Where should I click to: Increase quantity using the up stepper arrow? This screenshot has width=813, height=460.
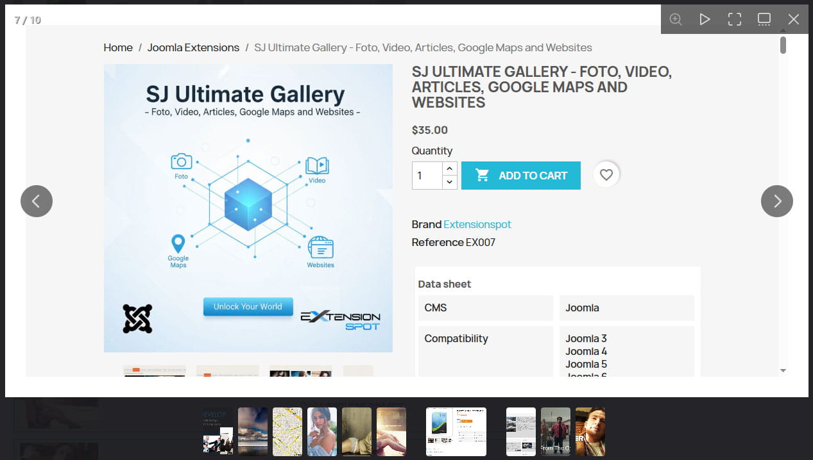(x=450, y=168)
